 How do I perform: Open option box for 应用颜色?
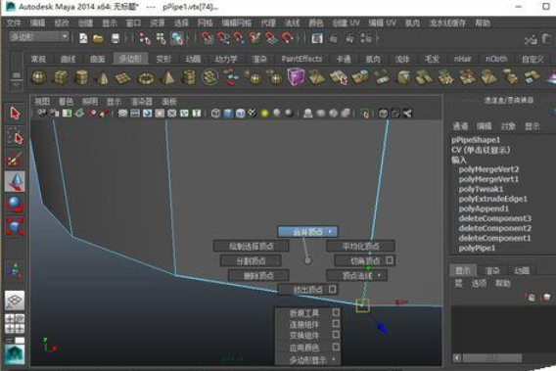point(336,347)
